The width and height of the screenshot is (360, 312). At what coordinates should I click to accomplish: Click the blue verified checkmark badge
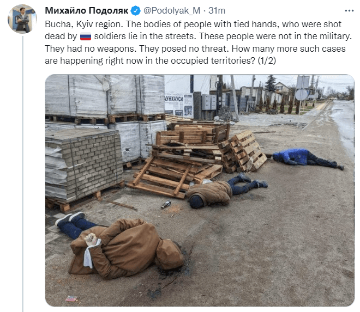[135, 11]
